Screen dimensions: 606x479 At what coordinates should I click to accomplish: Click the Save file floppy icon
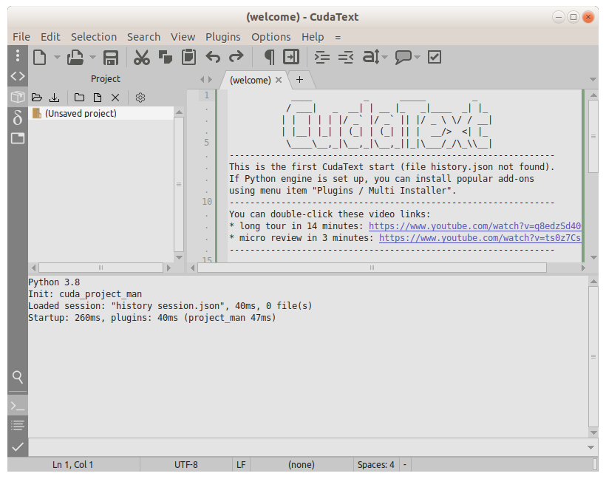[x=111, y=57]
